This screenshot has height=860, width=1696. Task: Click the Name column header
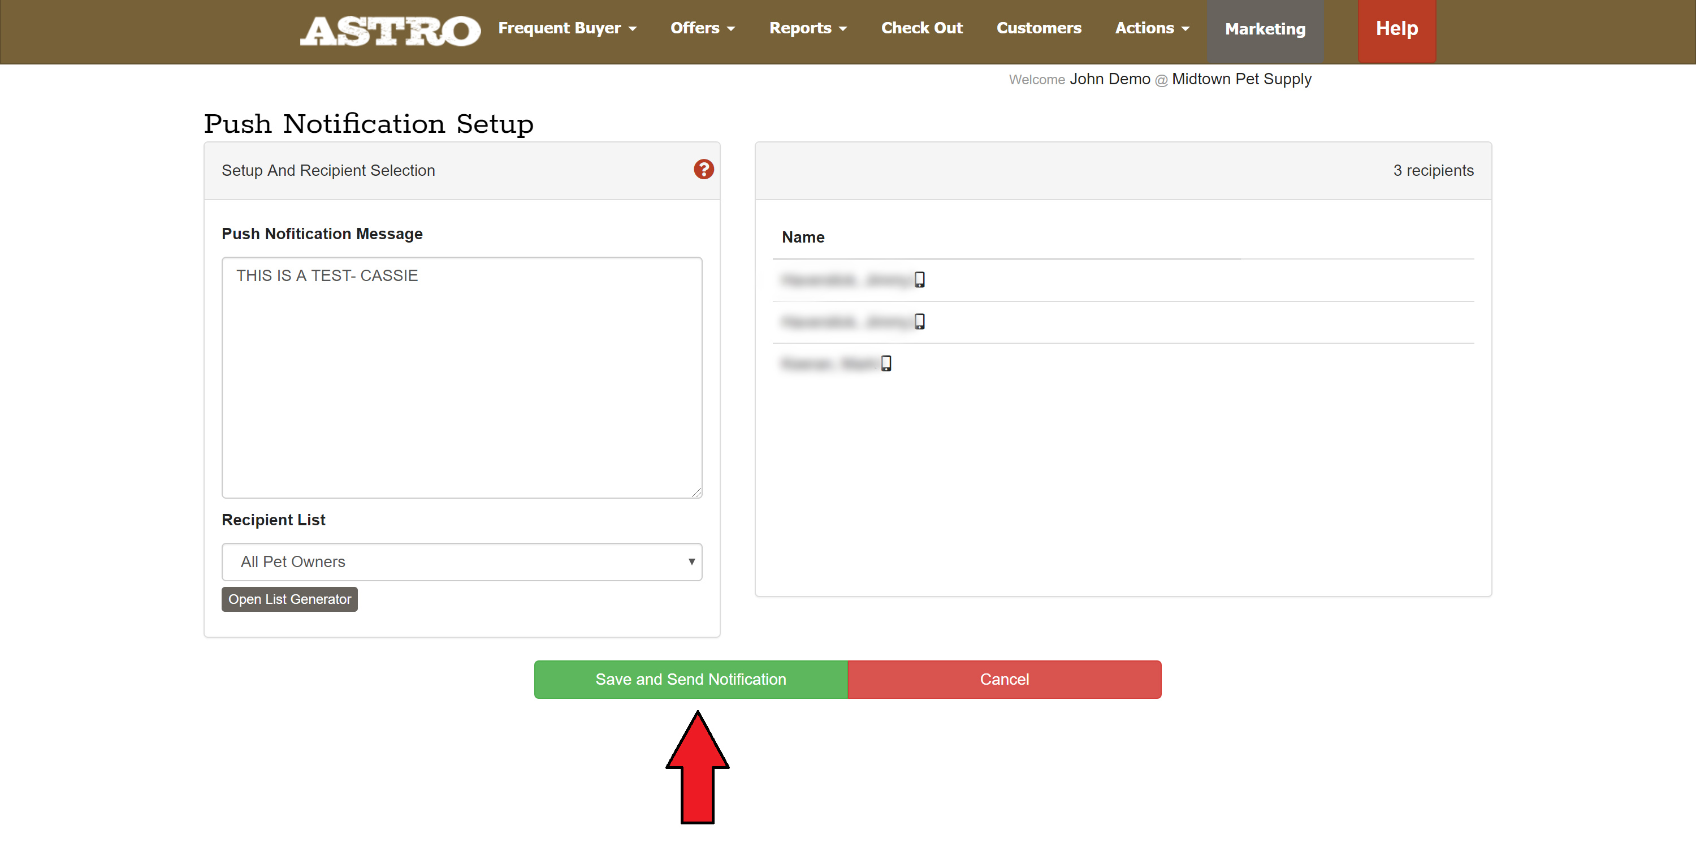point(803,237)
